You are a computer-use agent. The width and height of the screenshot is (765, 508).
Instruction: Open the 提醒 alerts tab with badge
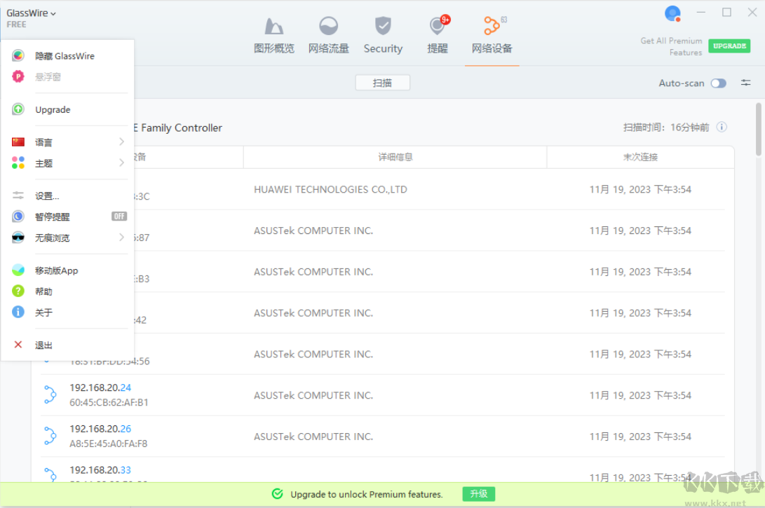pos(438,34)
